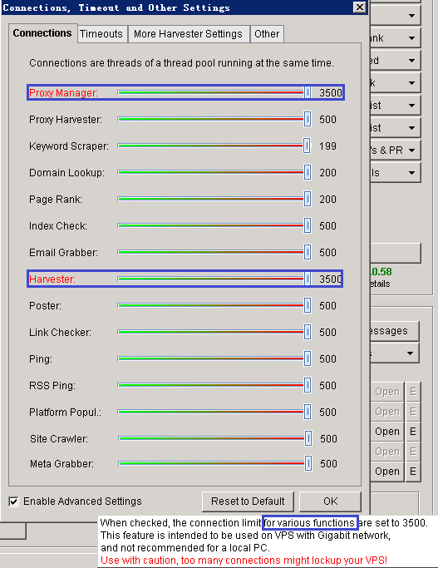Click the Reset to Default button

pyautogui.click(x=248, y=501)
